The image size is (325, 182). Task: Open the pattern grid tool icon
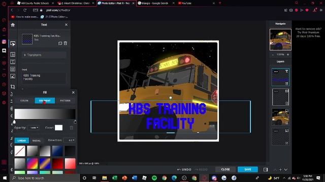(x=13, y=69)
